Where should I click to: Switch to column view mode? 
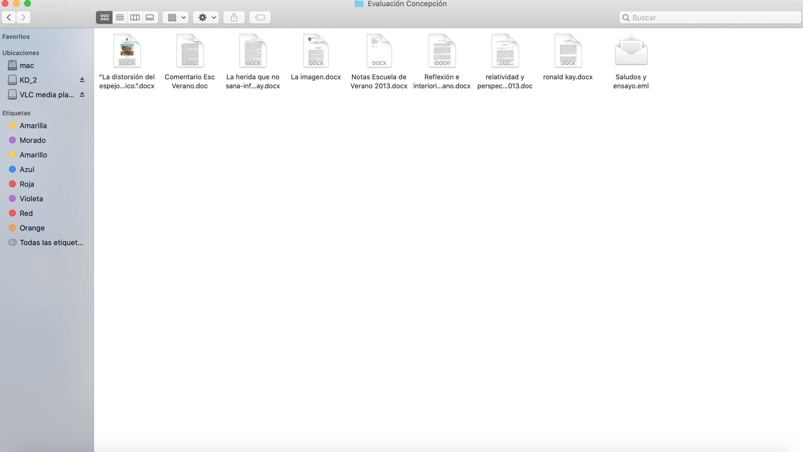click(135, 18)
